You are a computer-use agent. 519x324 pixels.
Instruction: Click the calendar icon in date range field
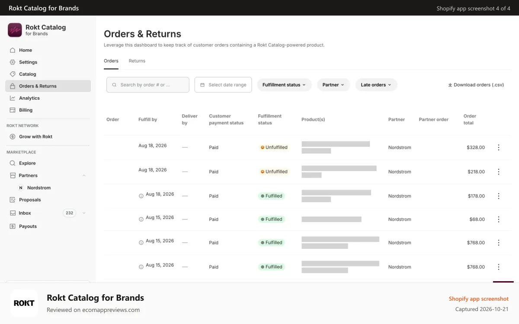(x=202, y=85)
